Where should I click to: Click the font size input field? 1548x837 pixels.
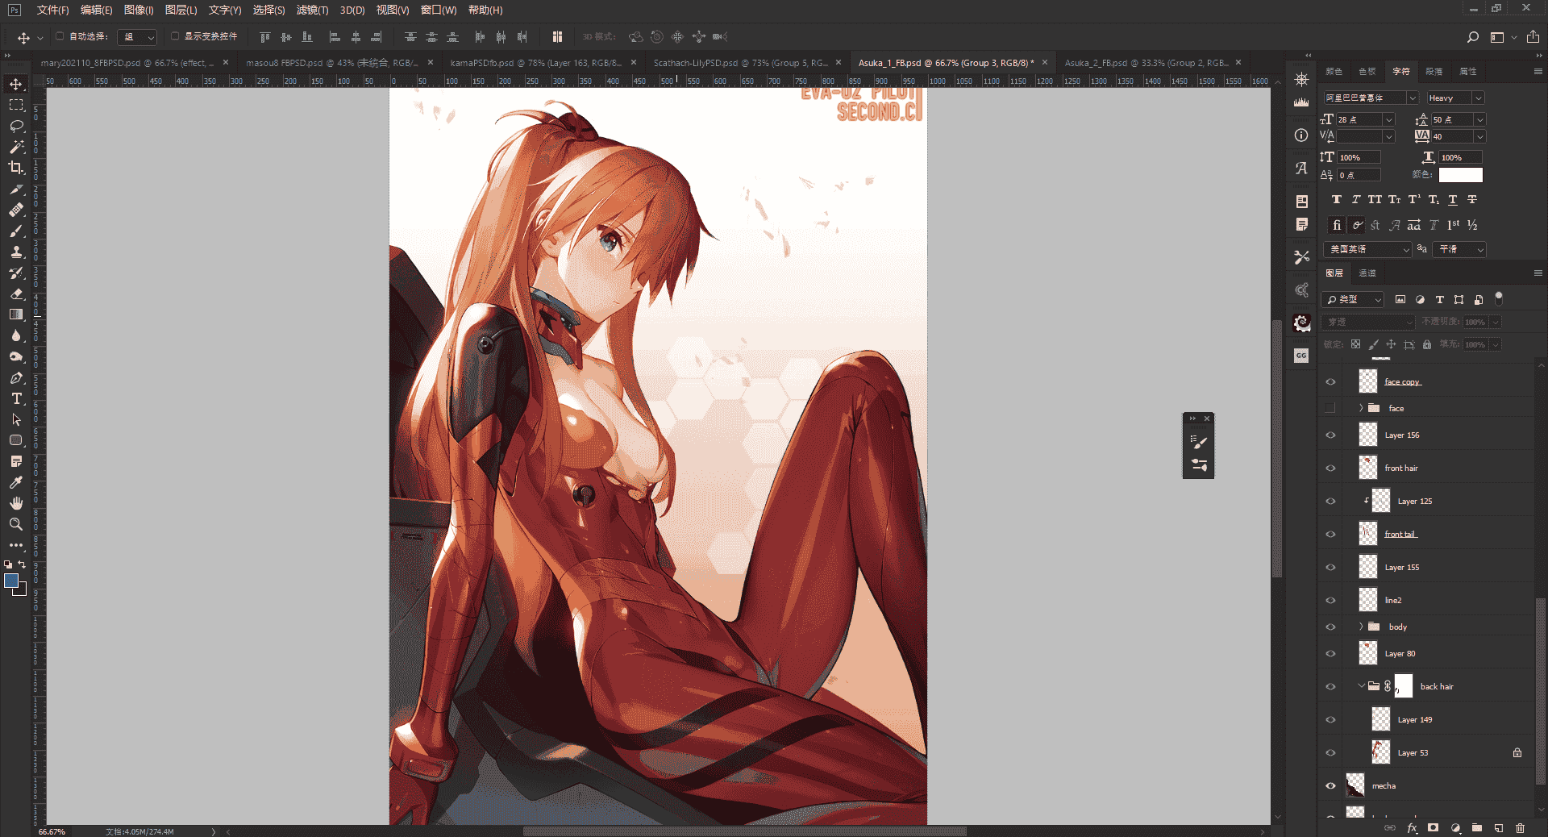pos(1359,119)
